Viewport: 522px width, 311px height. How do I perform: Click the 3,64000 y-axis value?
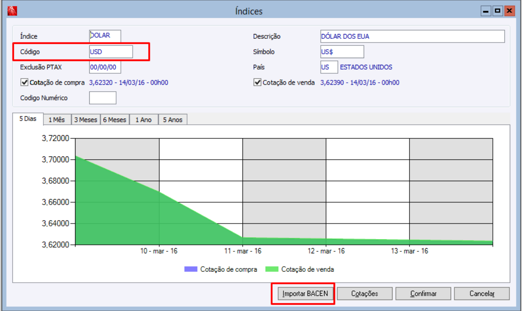click(x=55, y=224)
